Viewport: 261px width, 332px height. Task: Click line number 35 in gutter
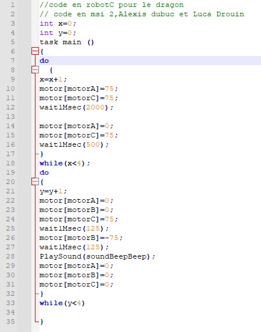[x=10, y=322]
